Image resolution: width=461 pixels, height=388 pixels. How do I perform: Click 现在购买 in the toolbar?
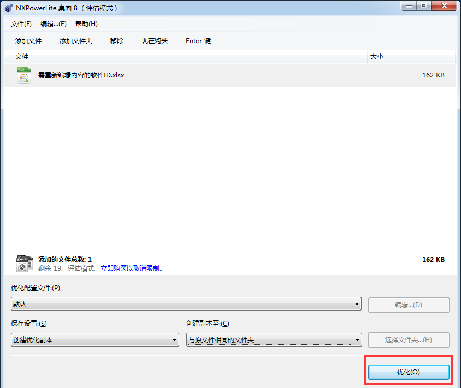tap(155, 41)
